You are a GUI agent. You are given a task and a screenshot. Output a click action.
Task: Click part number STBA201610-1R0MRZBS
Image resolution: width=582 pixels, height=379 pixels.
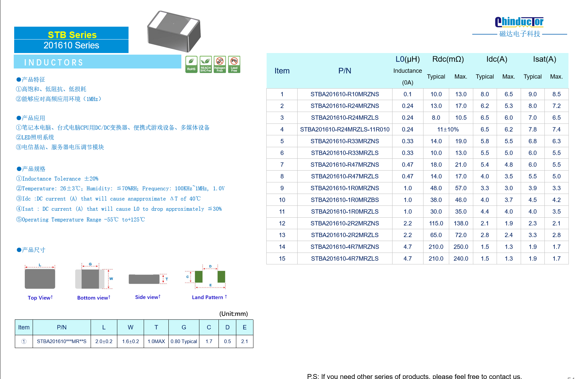pos(345,200)
